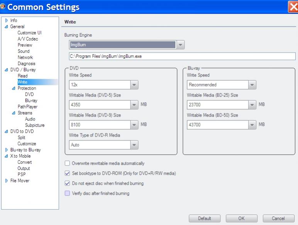
Task: Uncheck Do not eject disc when finished
Action: (x=67, y=183)
